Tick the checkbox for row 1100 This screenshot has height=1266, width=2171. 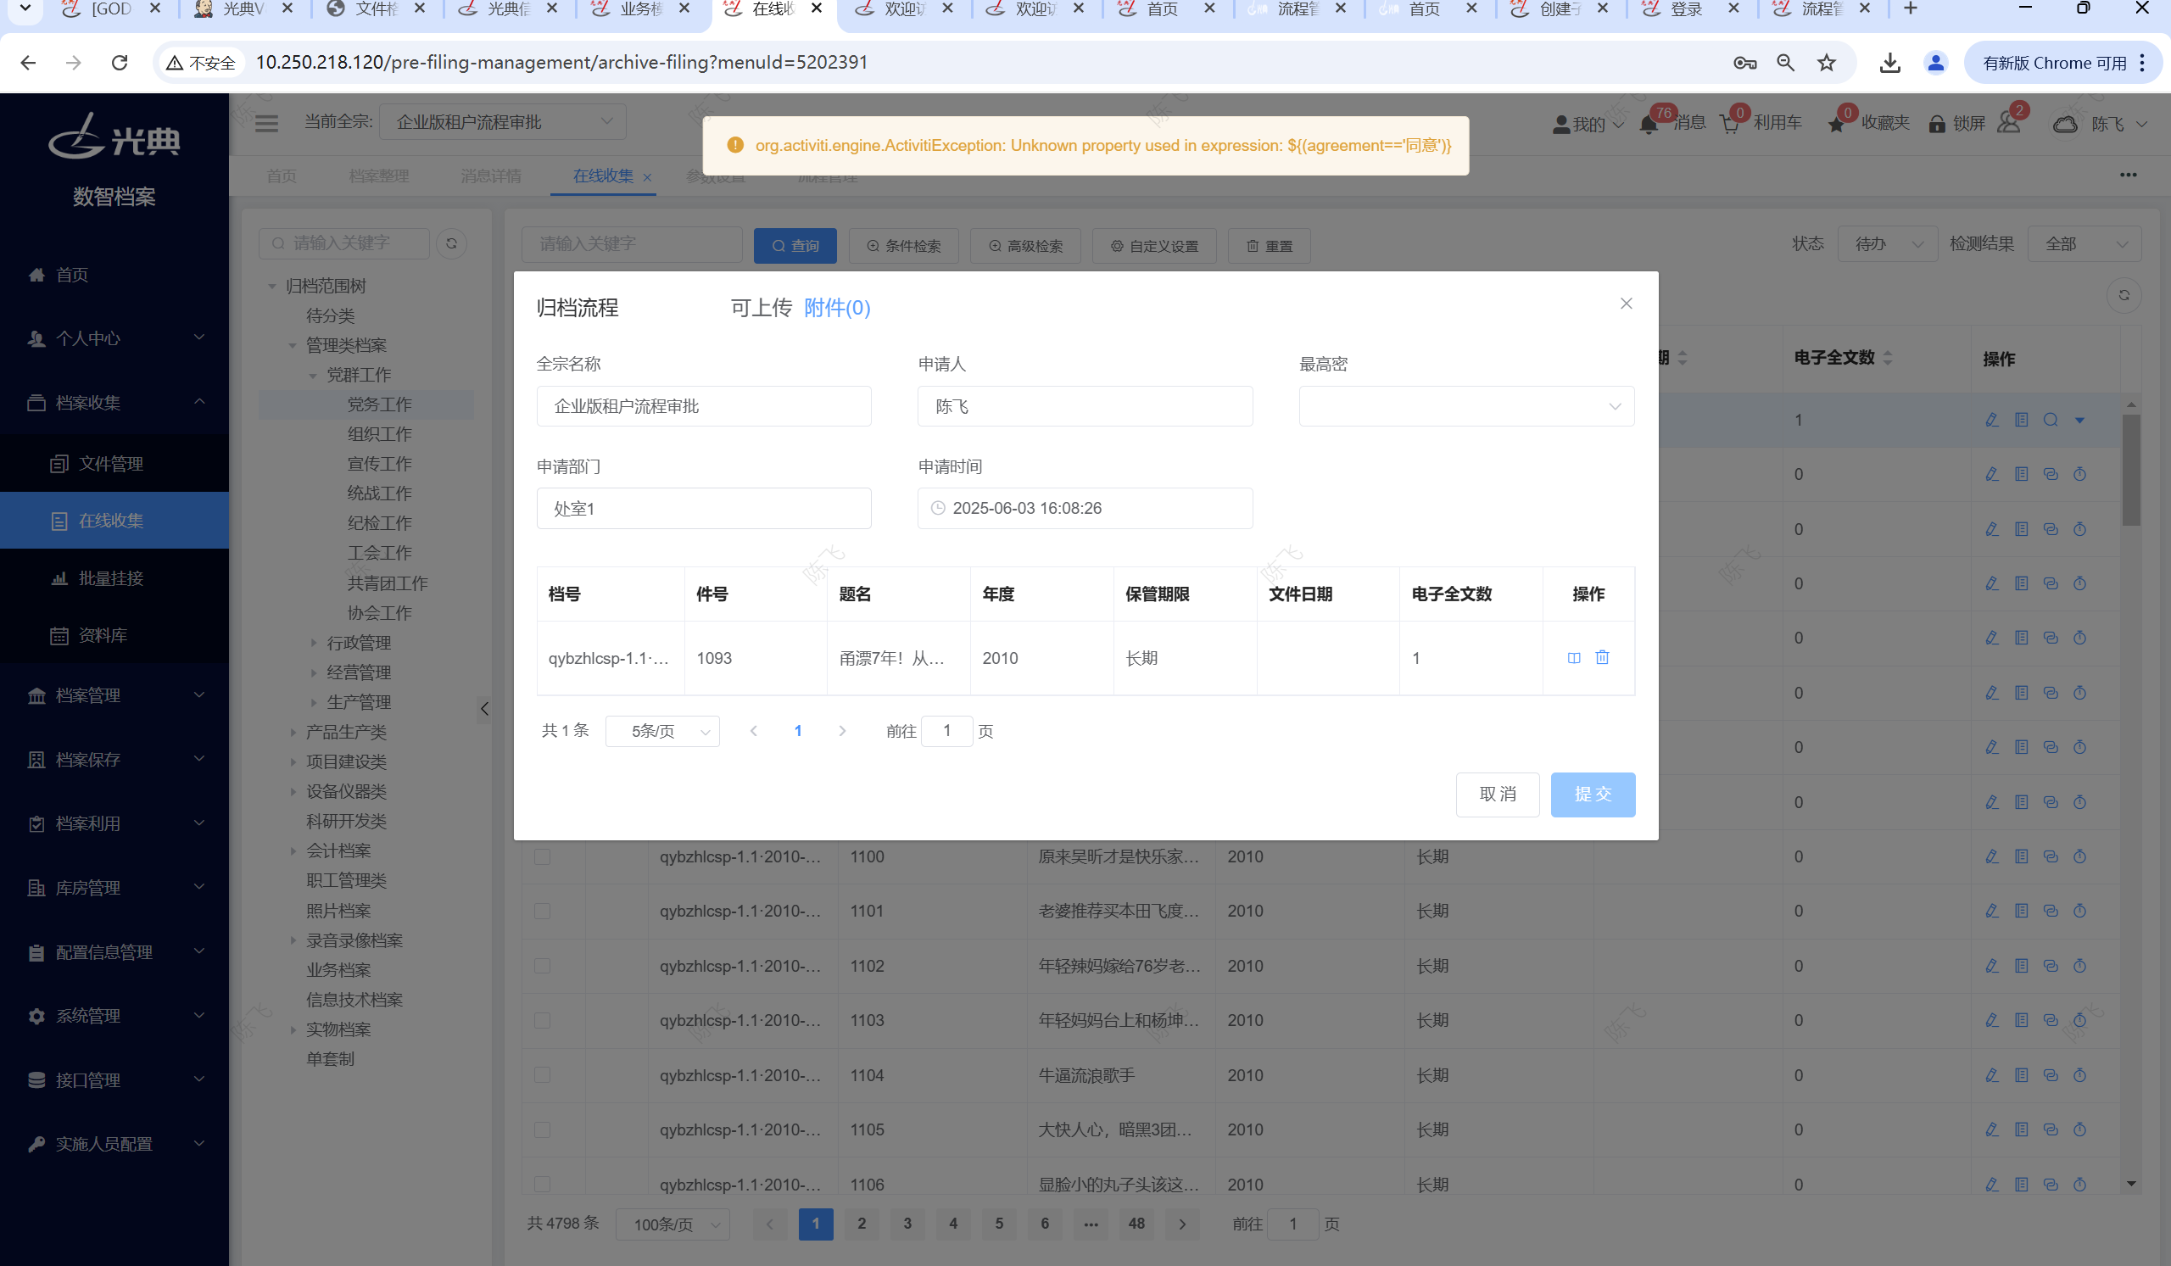(542, 856)
